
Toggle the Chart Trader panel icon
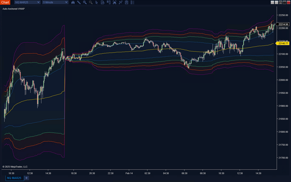[109, 2]
